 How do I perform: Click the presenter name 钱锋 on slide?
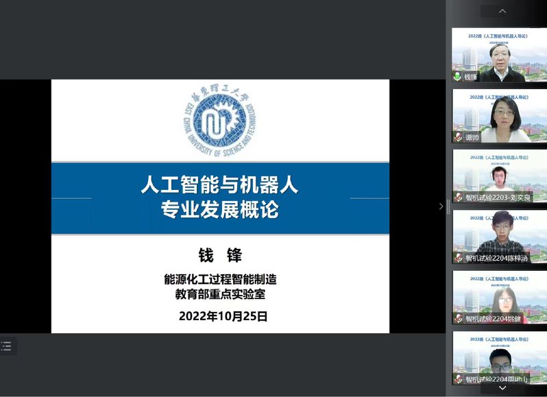click(220, 255)
